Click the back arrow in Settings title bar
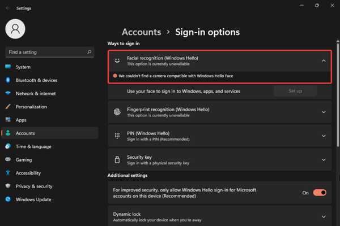 pyautogui.click(x=7, y=7)
